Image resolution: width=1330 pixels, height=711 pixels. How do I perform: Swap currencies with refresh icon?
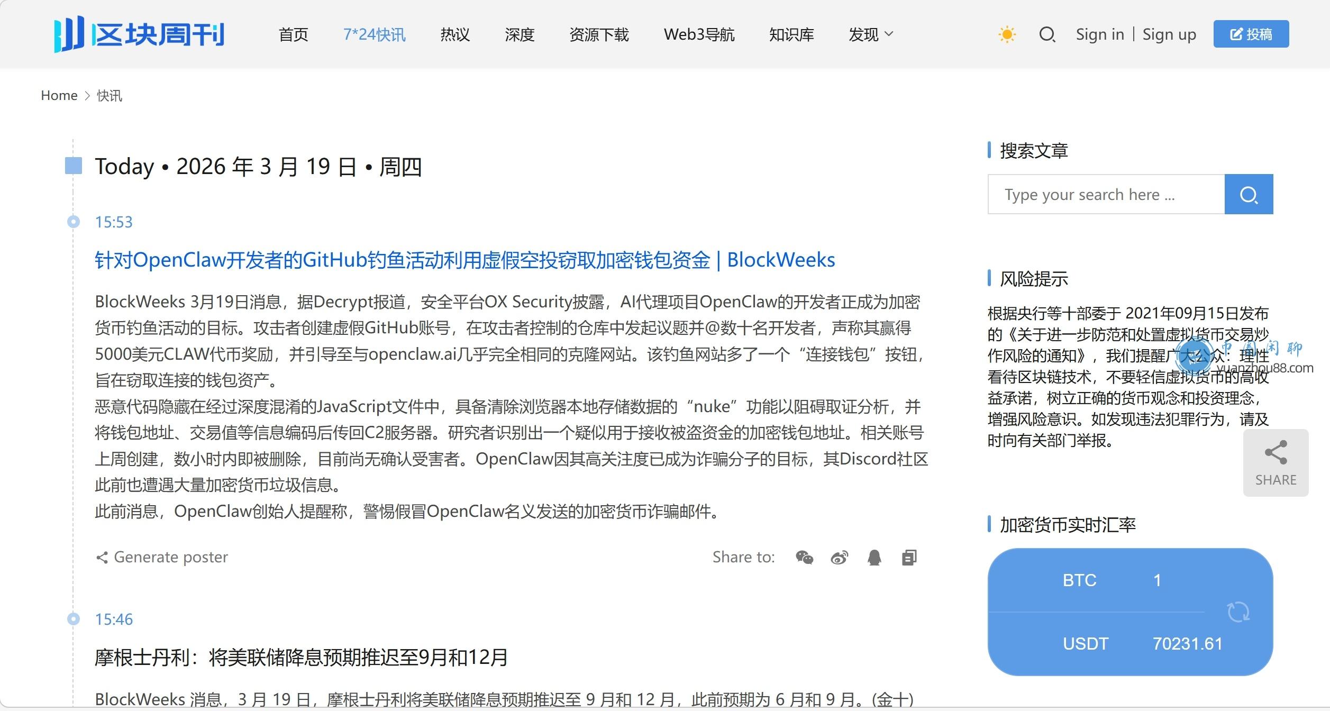coord(1238,612)
